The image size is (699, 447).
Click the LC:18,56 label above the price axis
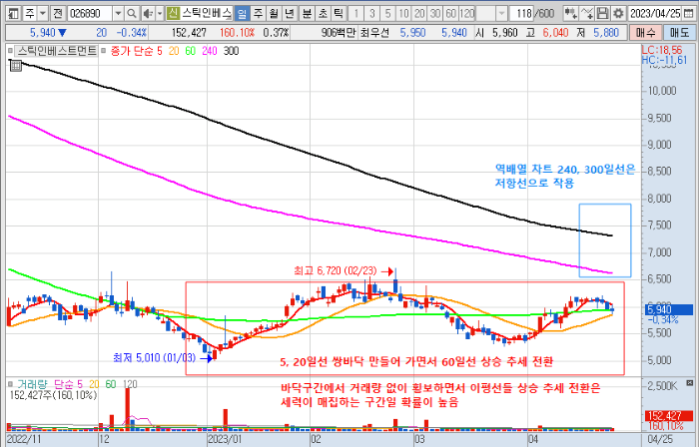pyautogui.click(x=661, y=50)
